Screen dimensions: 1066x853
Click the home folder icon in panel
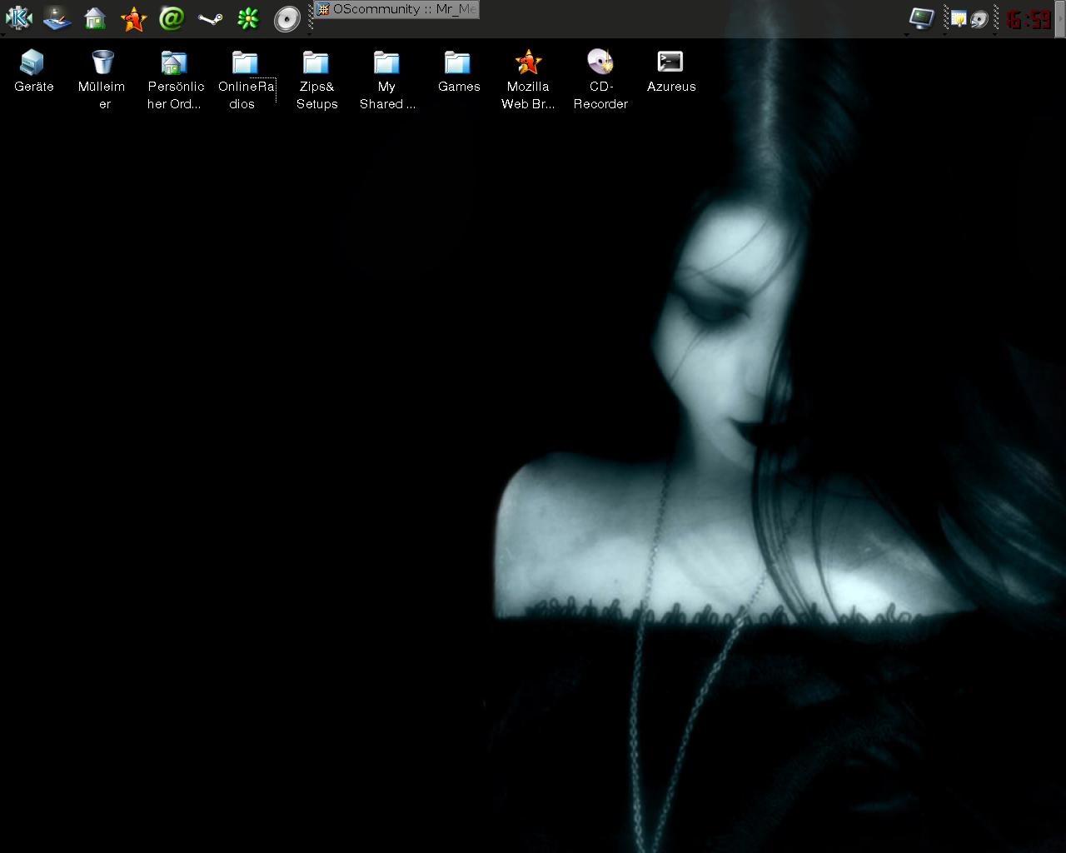pyautogui.click(x=95, y=17)
